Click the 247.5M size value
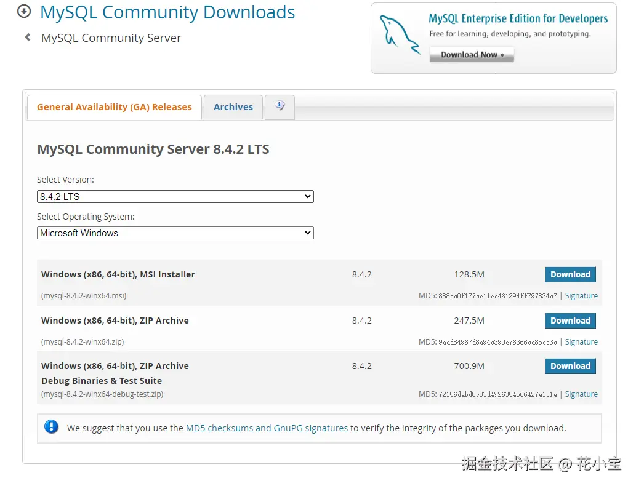636x486 pixels. [x=469, y=321]
